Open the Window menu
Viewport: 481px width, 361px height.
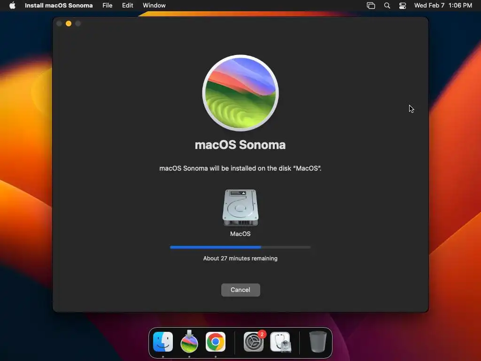(x=154, y=5)
